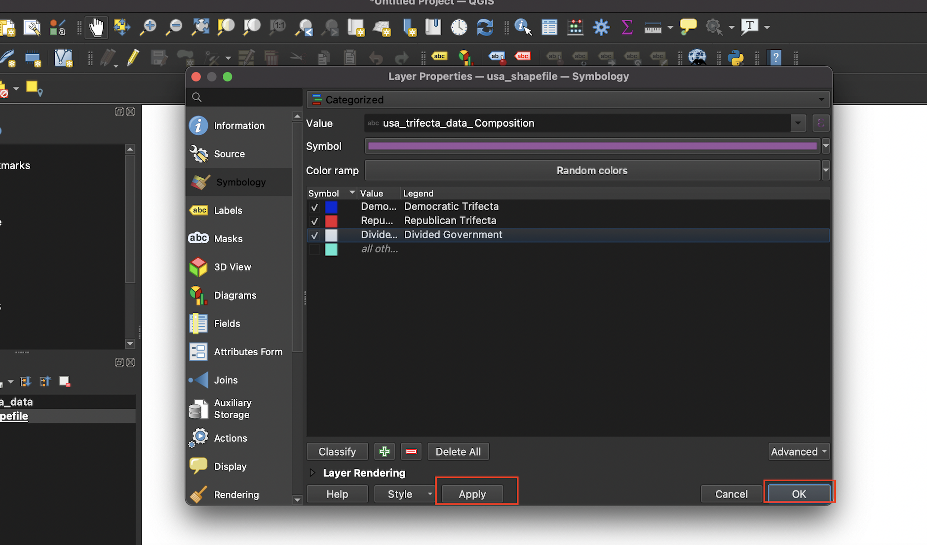Viewport: 927px width, 545px height.
Task: Click the red remove category button
Action: point(411,451)
